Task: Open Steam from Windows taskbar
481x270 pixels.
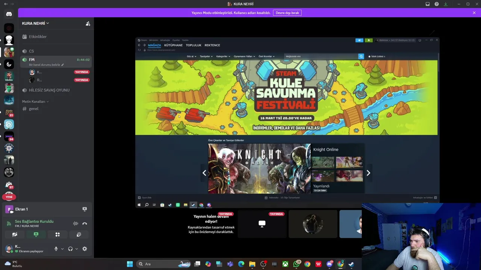Action: (x=351, y=264)
